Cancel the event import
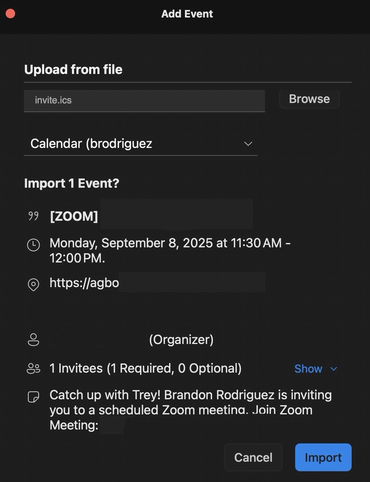 coord(253,458)
